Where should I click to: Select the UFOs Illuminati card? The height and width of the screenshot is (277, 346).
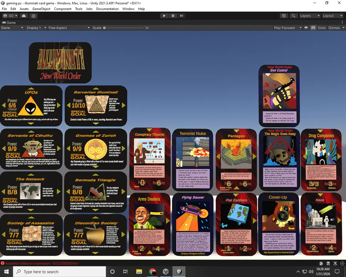(x=31, y=106)
